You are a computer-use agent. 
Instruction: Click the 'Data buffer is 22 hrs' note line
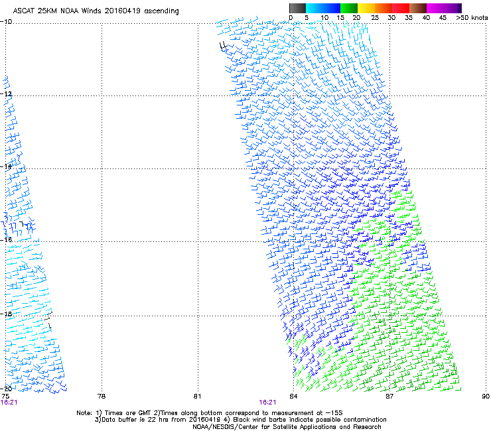coord(240,420)
